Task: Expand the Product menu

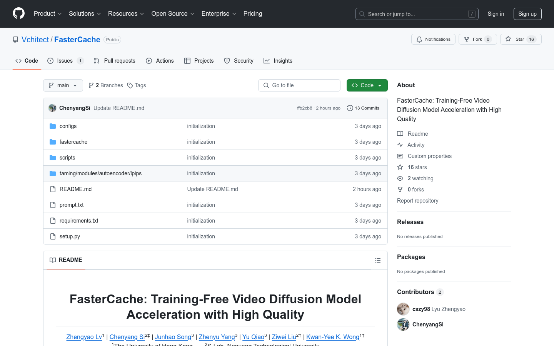Action: point(48,14)
